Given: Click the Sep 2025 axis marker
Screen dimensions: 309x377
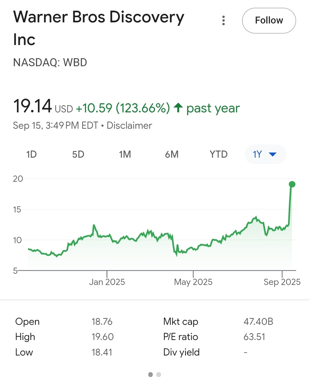Looking at the screenshot, I should (x=282, y=282).
